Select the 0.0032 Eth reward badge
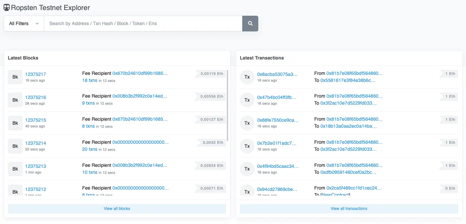 click(212, 142)
